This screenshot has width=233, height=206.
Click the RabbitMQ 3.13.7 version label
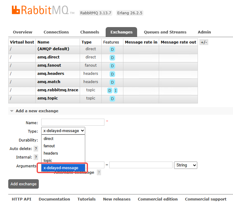coord(96,13)
